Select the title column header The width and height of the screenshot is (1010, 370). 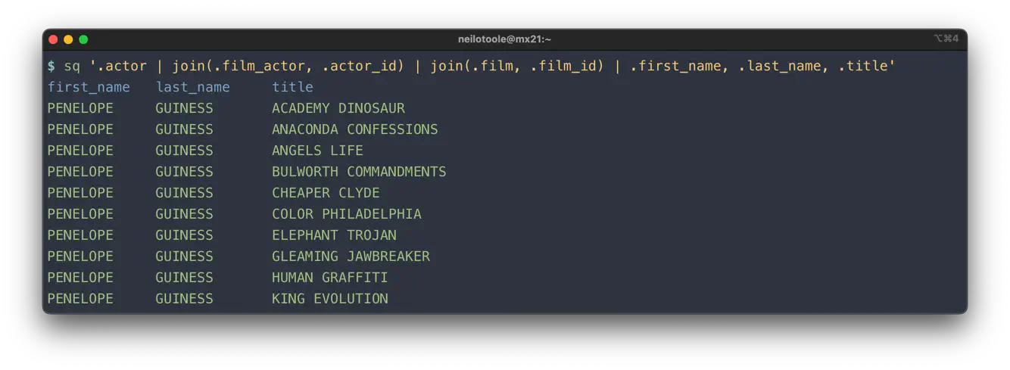click(x=292, y=87)
